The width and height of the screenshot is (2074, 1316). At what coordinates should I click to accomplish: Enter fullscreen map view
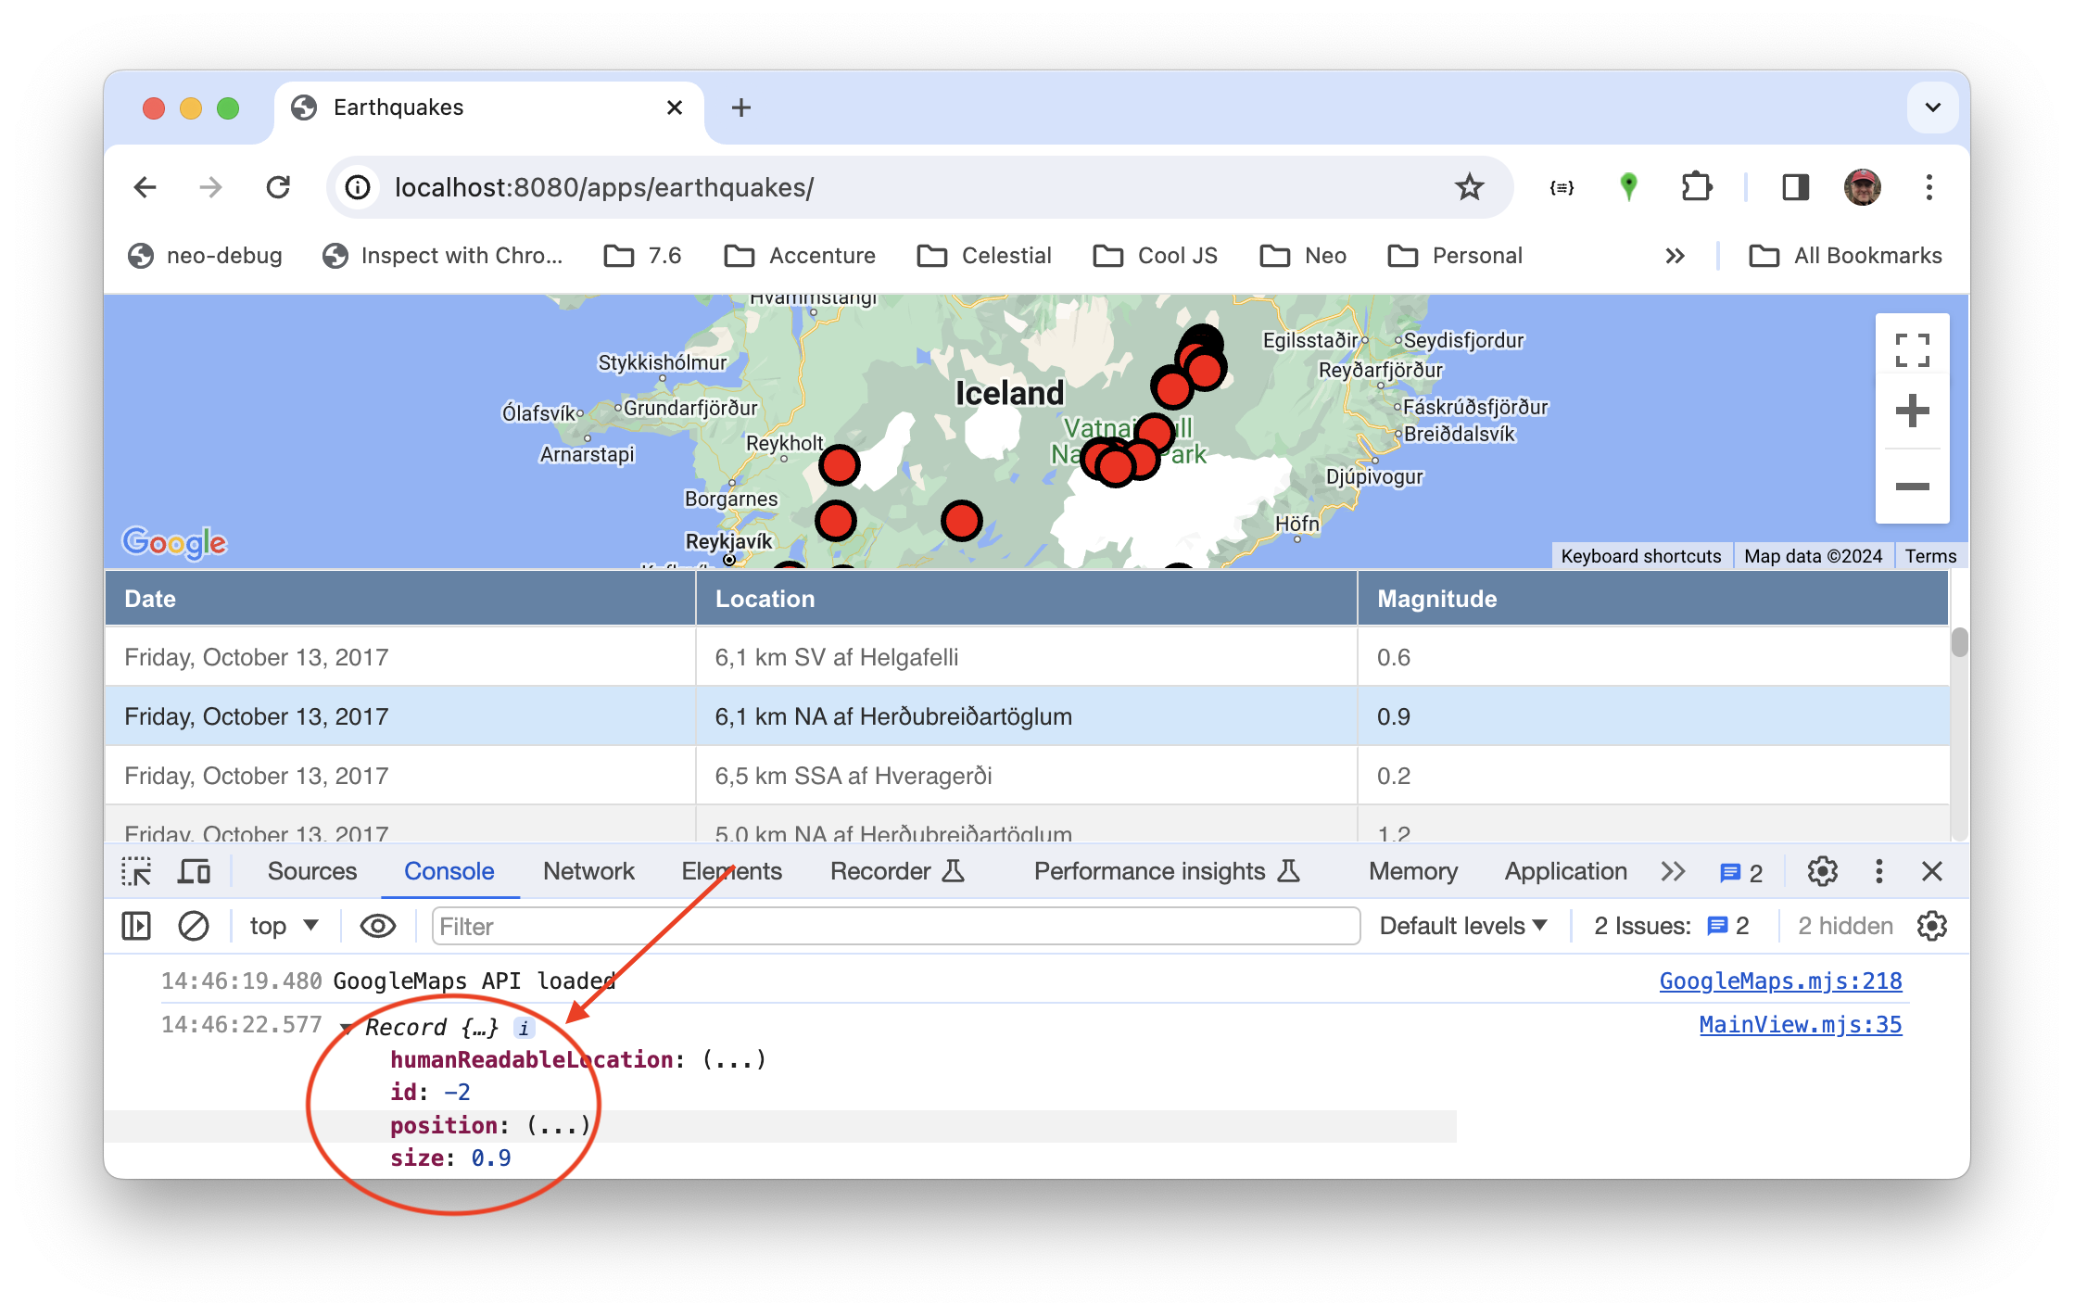pyautogui.click(x=1912, y=350)
